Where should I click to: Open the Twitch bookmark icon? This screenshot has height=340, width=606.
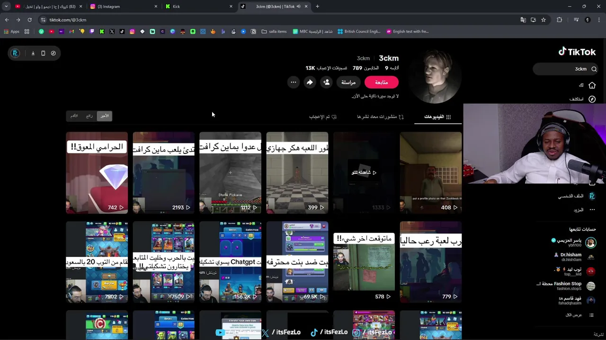(92, 32)
